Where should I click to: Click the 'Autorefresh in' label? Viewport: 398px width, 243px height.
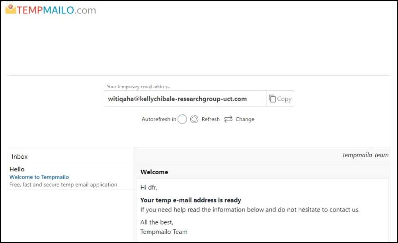[x=159, y=119]
